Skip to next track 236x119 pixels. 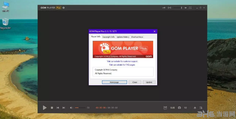pos(64,108)
